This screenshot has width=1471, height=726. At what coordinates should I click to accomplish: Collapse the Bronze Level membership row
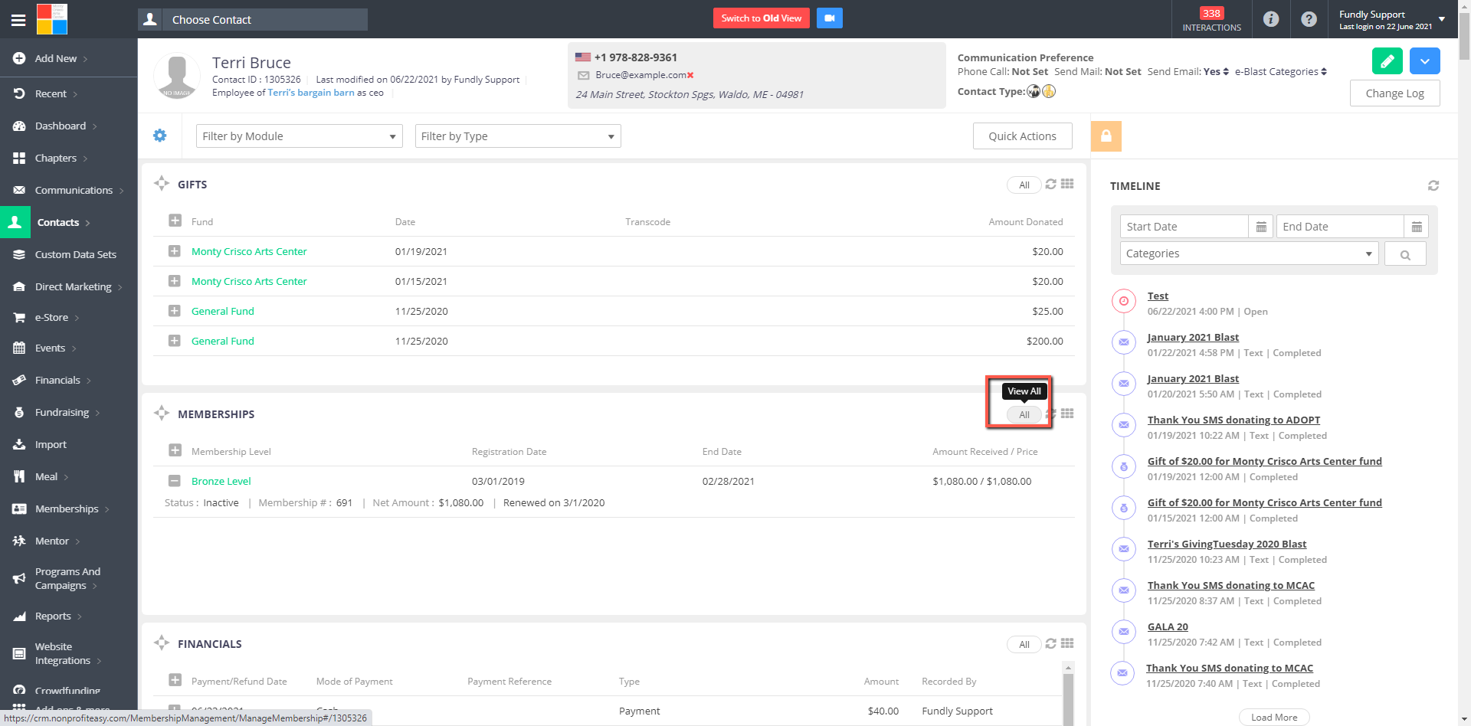(175, 481)
